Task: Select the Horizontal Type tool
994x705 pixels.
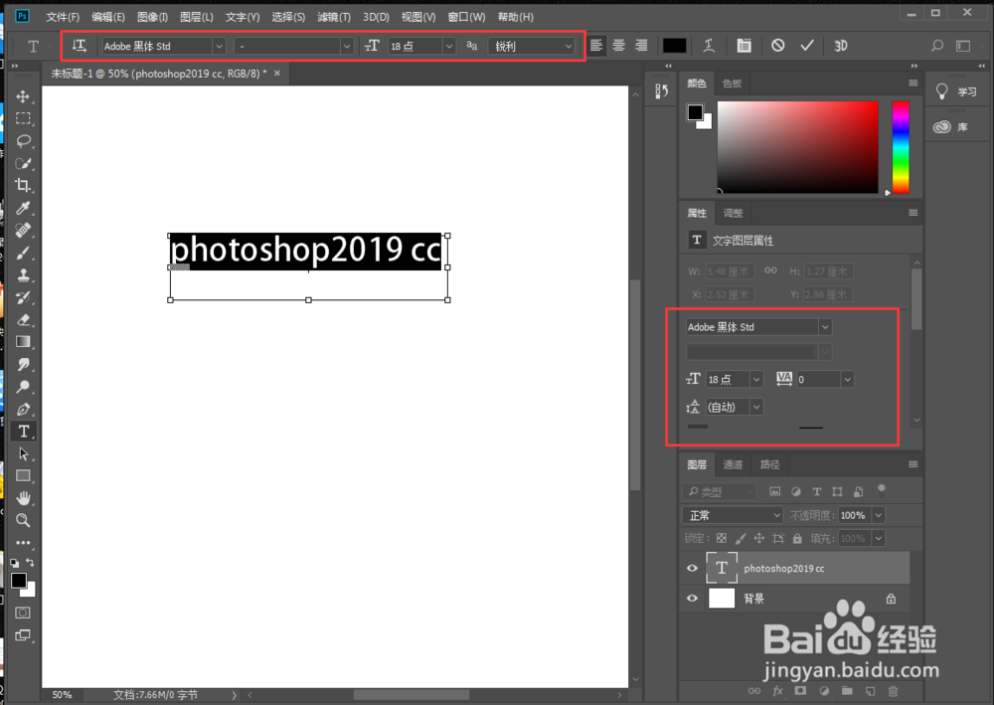Action: point(24,432)
